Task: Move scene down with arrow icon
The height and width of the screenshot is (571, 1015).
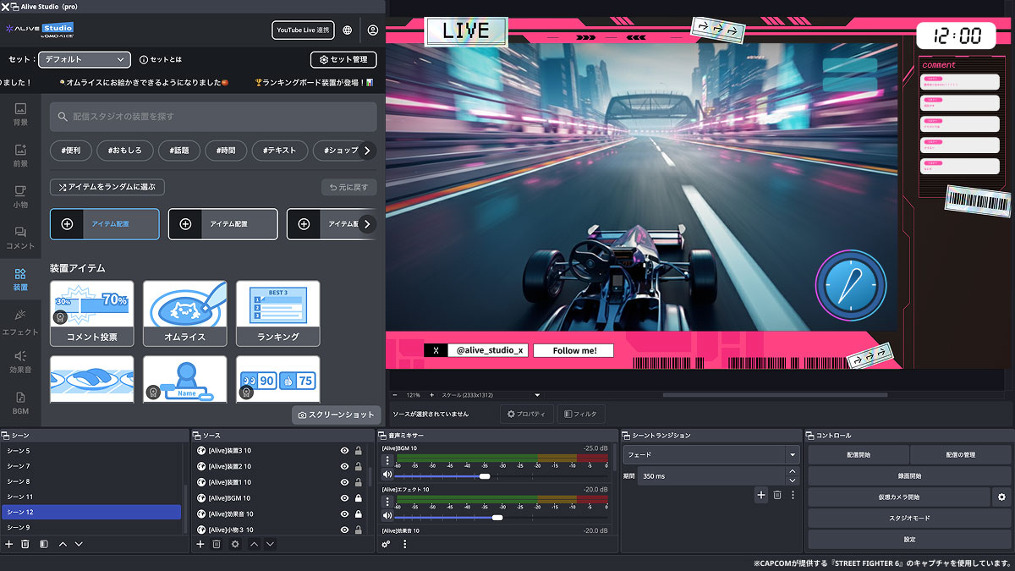Action: (x=79, y=544)
